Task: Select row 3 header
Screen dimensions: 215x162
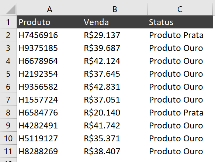Action: coord(8,48)
